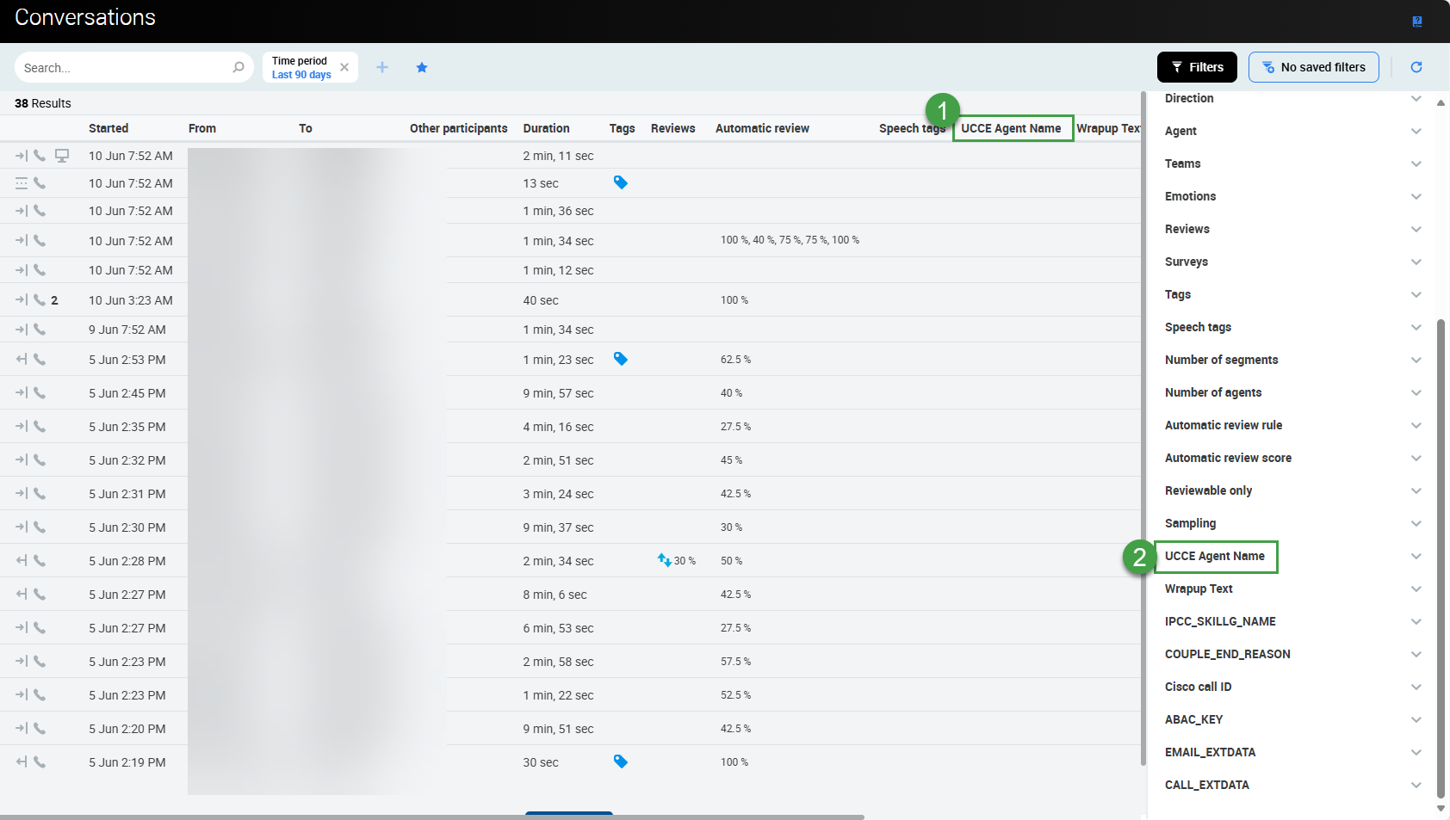Sort by the Duration column header
This screenshot has width=1450, height=820.
click(546, 128)
